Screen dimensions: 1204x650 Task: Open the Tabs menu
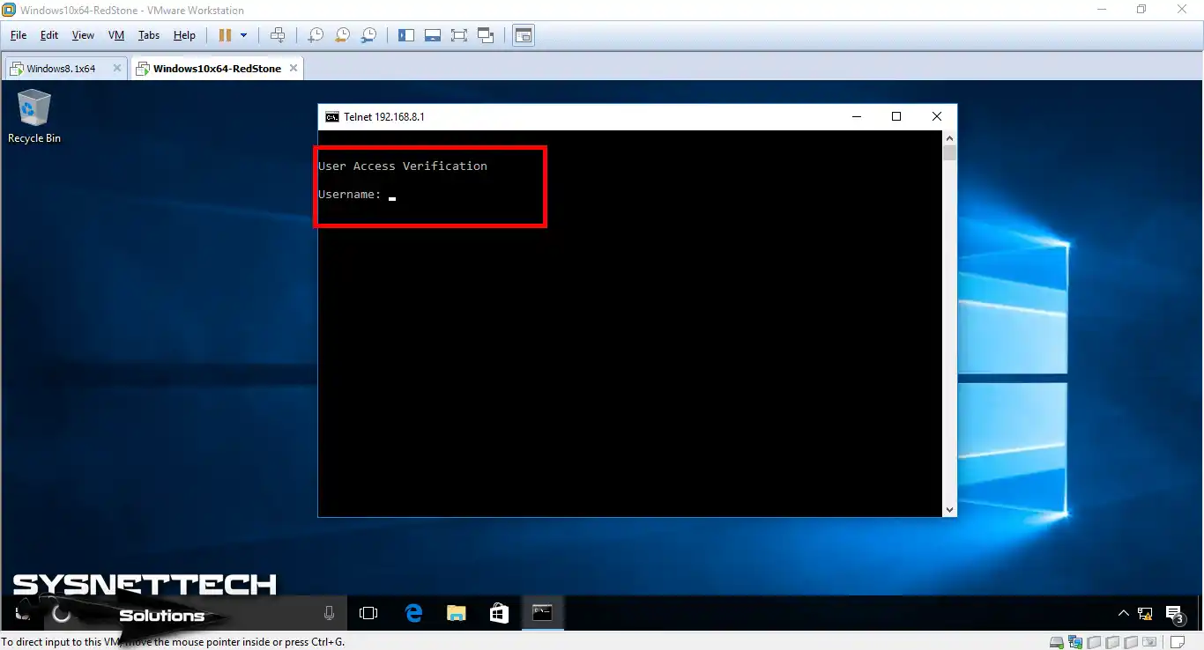148,35
